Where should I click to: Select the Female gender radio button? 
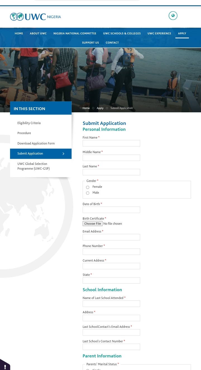[x=88, y=187]
